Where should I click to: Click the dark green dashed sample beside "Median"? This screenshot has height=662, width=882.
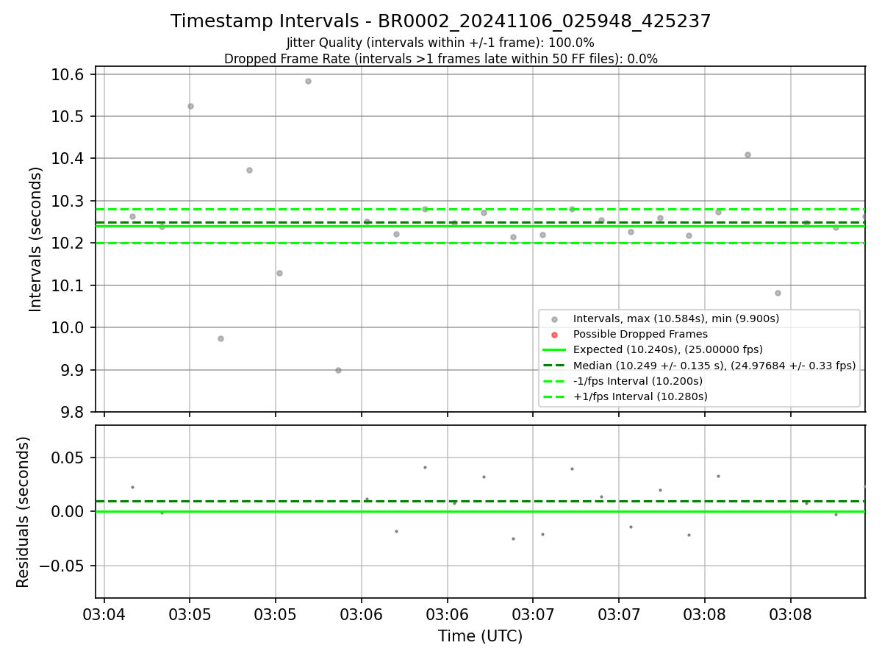[554, 366]
